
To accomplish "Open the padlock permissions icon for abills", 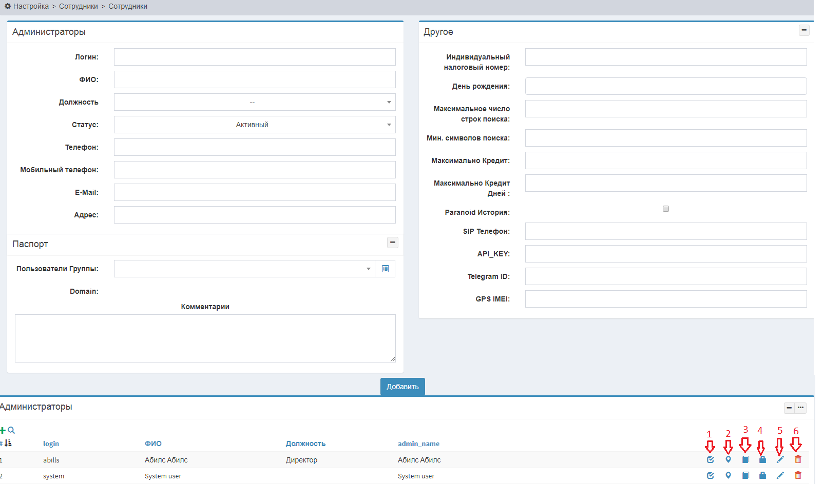I will [762, 460].
